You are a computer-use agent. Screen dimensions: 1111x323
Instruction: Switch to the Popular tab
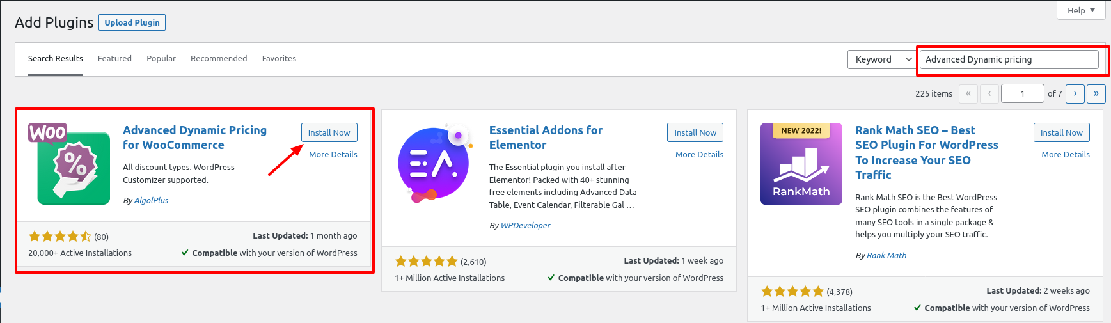pos(161,58)
